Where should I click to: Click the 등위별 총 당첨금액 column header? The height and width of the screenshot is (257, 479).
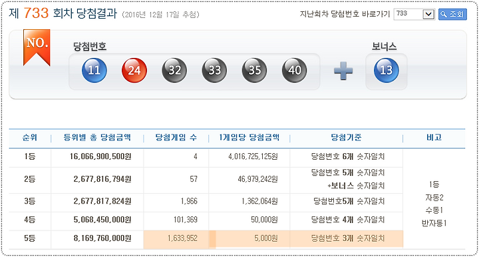(x=97, y=137)
